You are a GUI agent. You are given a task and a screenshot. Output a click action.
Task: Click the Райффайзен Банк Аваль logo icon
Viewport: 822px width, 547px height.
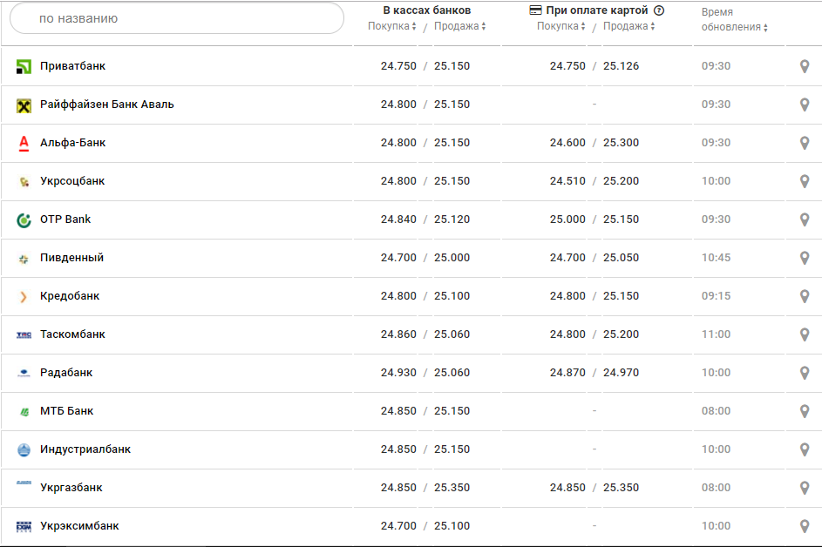[x=24, y=105]
